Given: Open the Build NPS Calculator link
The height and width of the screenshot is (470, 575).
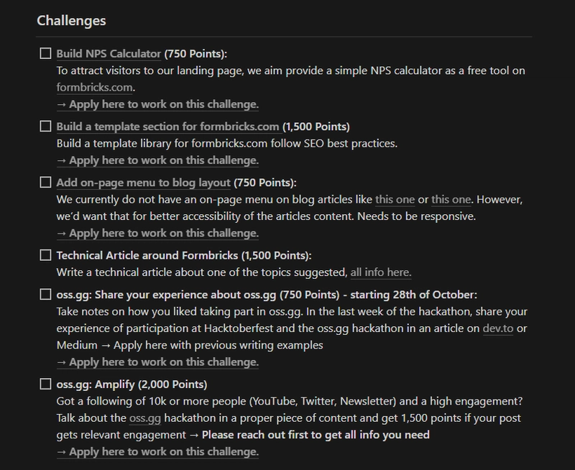Looking at the screenshot, I should (x=109, y=54).
